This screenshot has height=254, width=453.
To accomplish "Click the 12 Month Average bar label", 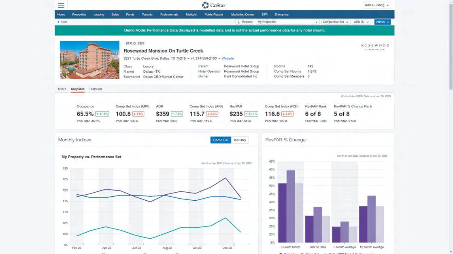I will (x=372, y=247).
